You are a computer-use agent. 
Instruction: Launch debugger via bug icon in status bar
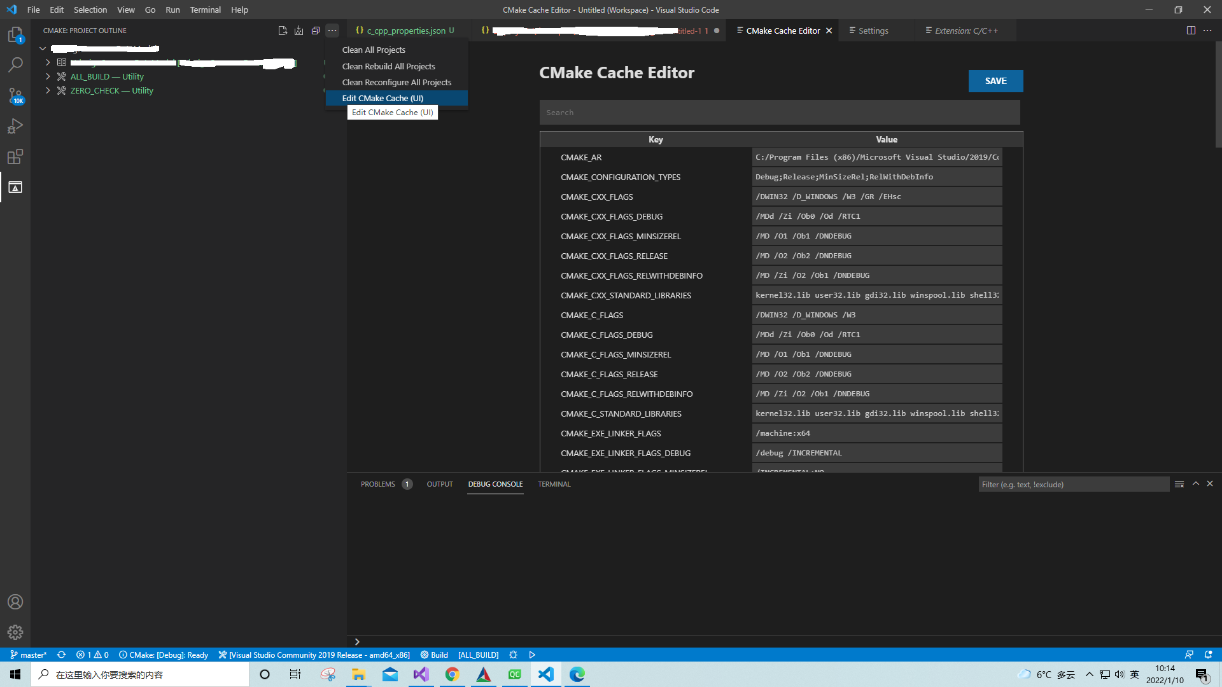pos(513,655)
